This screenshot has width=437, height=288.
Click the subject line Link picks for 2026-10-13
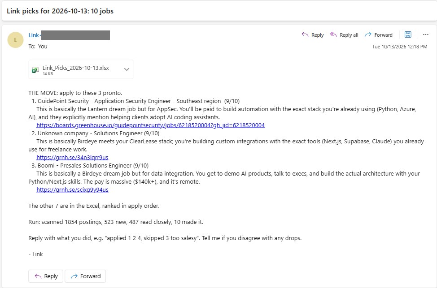pyautogui.click(x=60, y=11)
